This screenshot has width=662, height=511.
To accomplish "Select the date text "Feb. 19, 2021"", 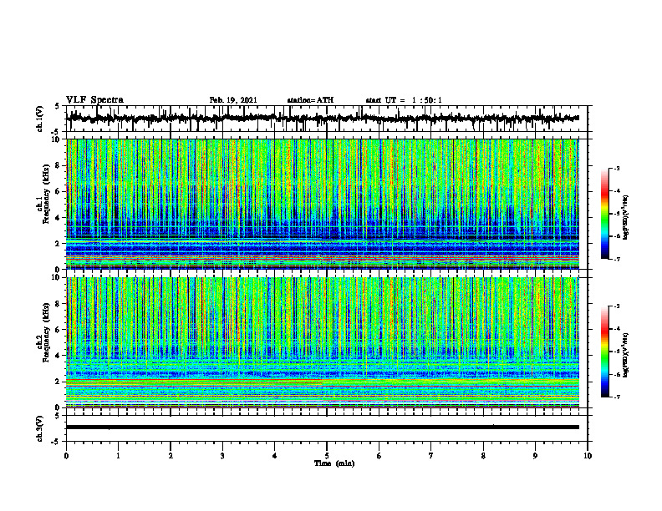I will tap(233, 100).
